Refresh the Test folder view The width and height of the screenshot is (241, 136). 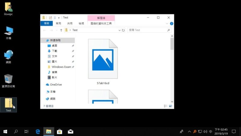point(123,30)
